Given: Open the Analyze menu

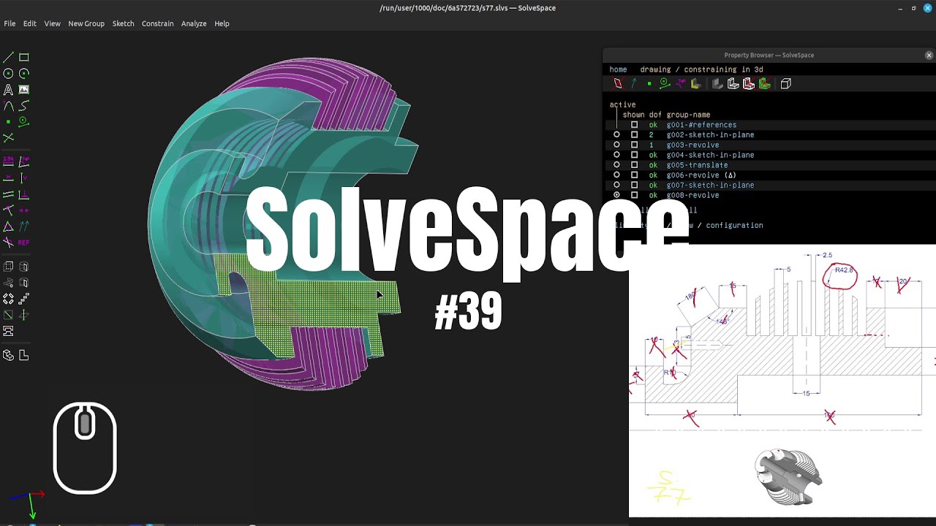Looking at the screenshot, I should coord(194,23).
